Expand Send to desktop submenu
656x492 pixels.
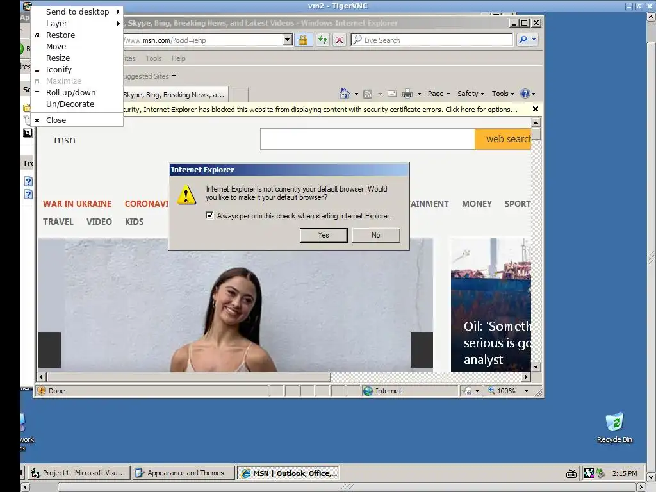(77, 12)
